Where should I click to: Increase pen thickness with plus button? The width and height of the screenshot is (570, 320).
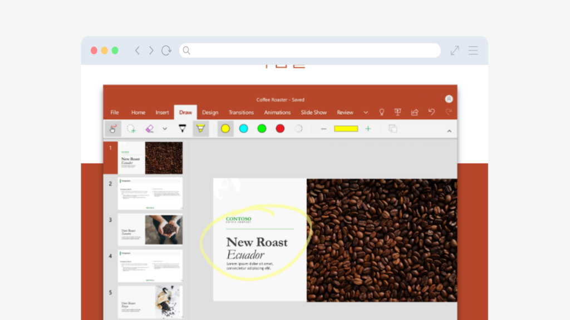(x=368, y=129)
